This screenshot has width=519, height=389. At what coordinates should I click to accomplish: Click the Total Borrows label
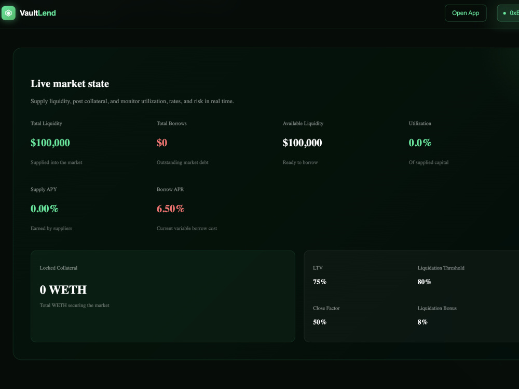click(171, 123)
